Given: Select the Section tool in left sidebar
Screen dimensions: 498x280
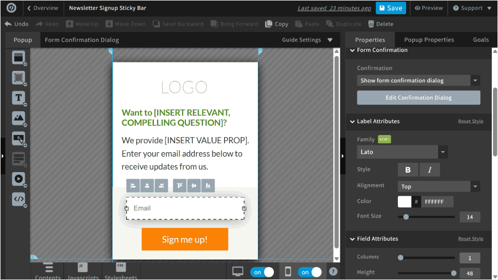Looking at the screenshot, I should click(x=18, y=58).
